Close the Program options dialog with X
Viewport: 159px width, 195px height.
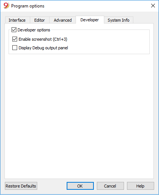pos(153,6)
